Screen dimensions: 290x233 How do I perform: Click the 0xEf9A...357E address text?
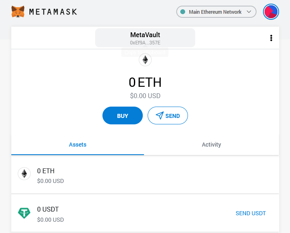[x=145, y=43]
